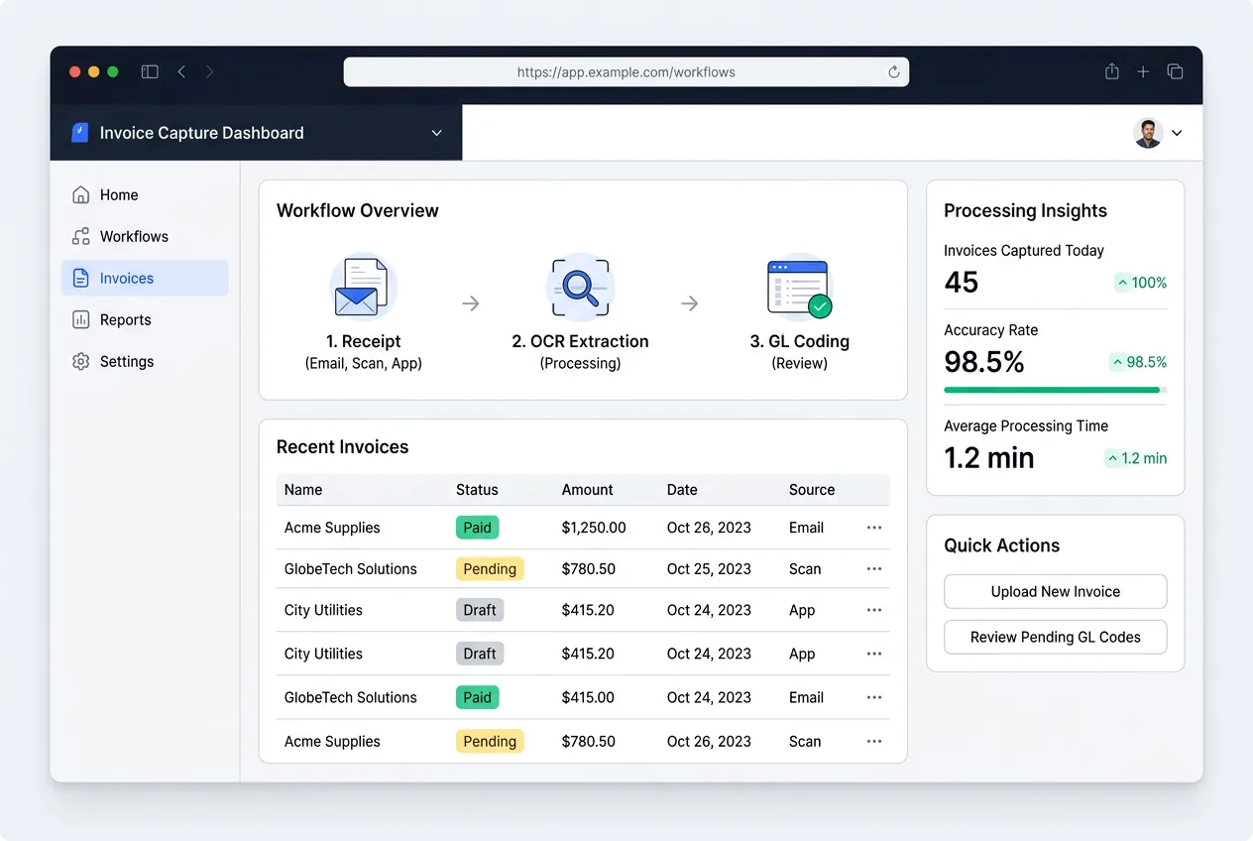Click the Invoices sidebar icon

click(80, 278)
